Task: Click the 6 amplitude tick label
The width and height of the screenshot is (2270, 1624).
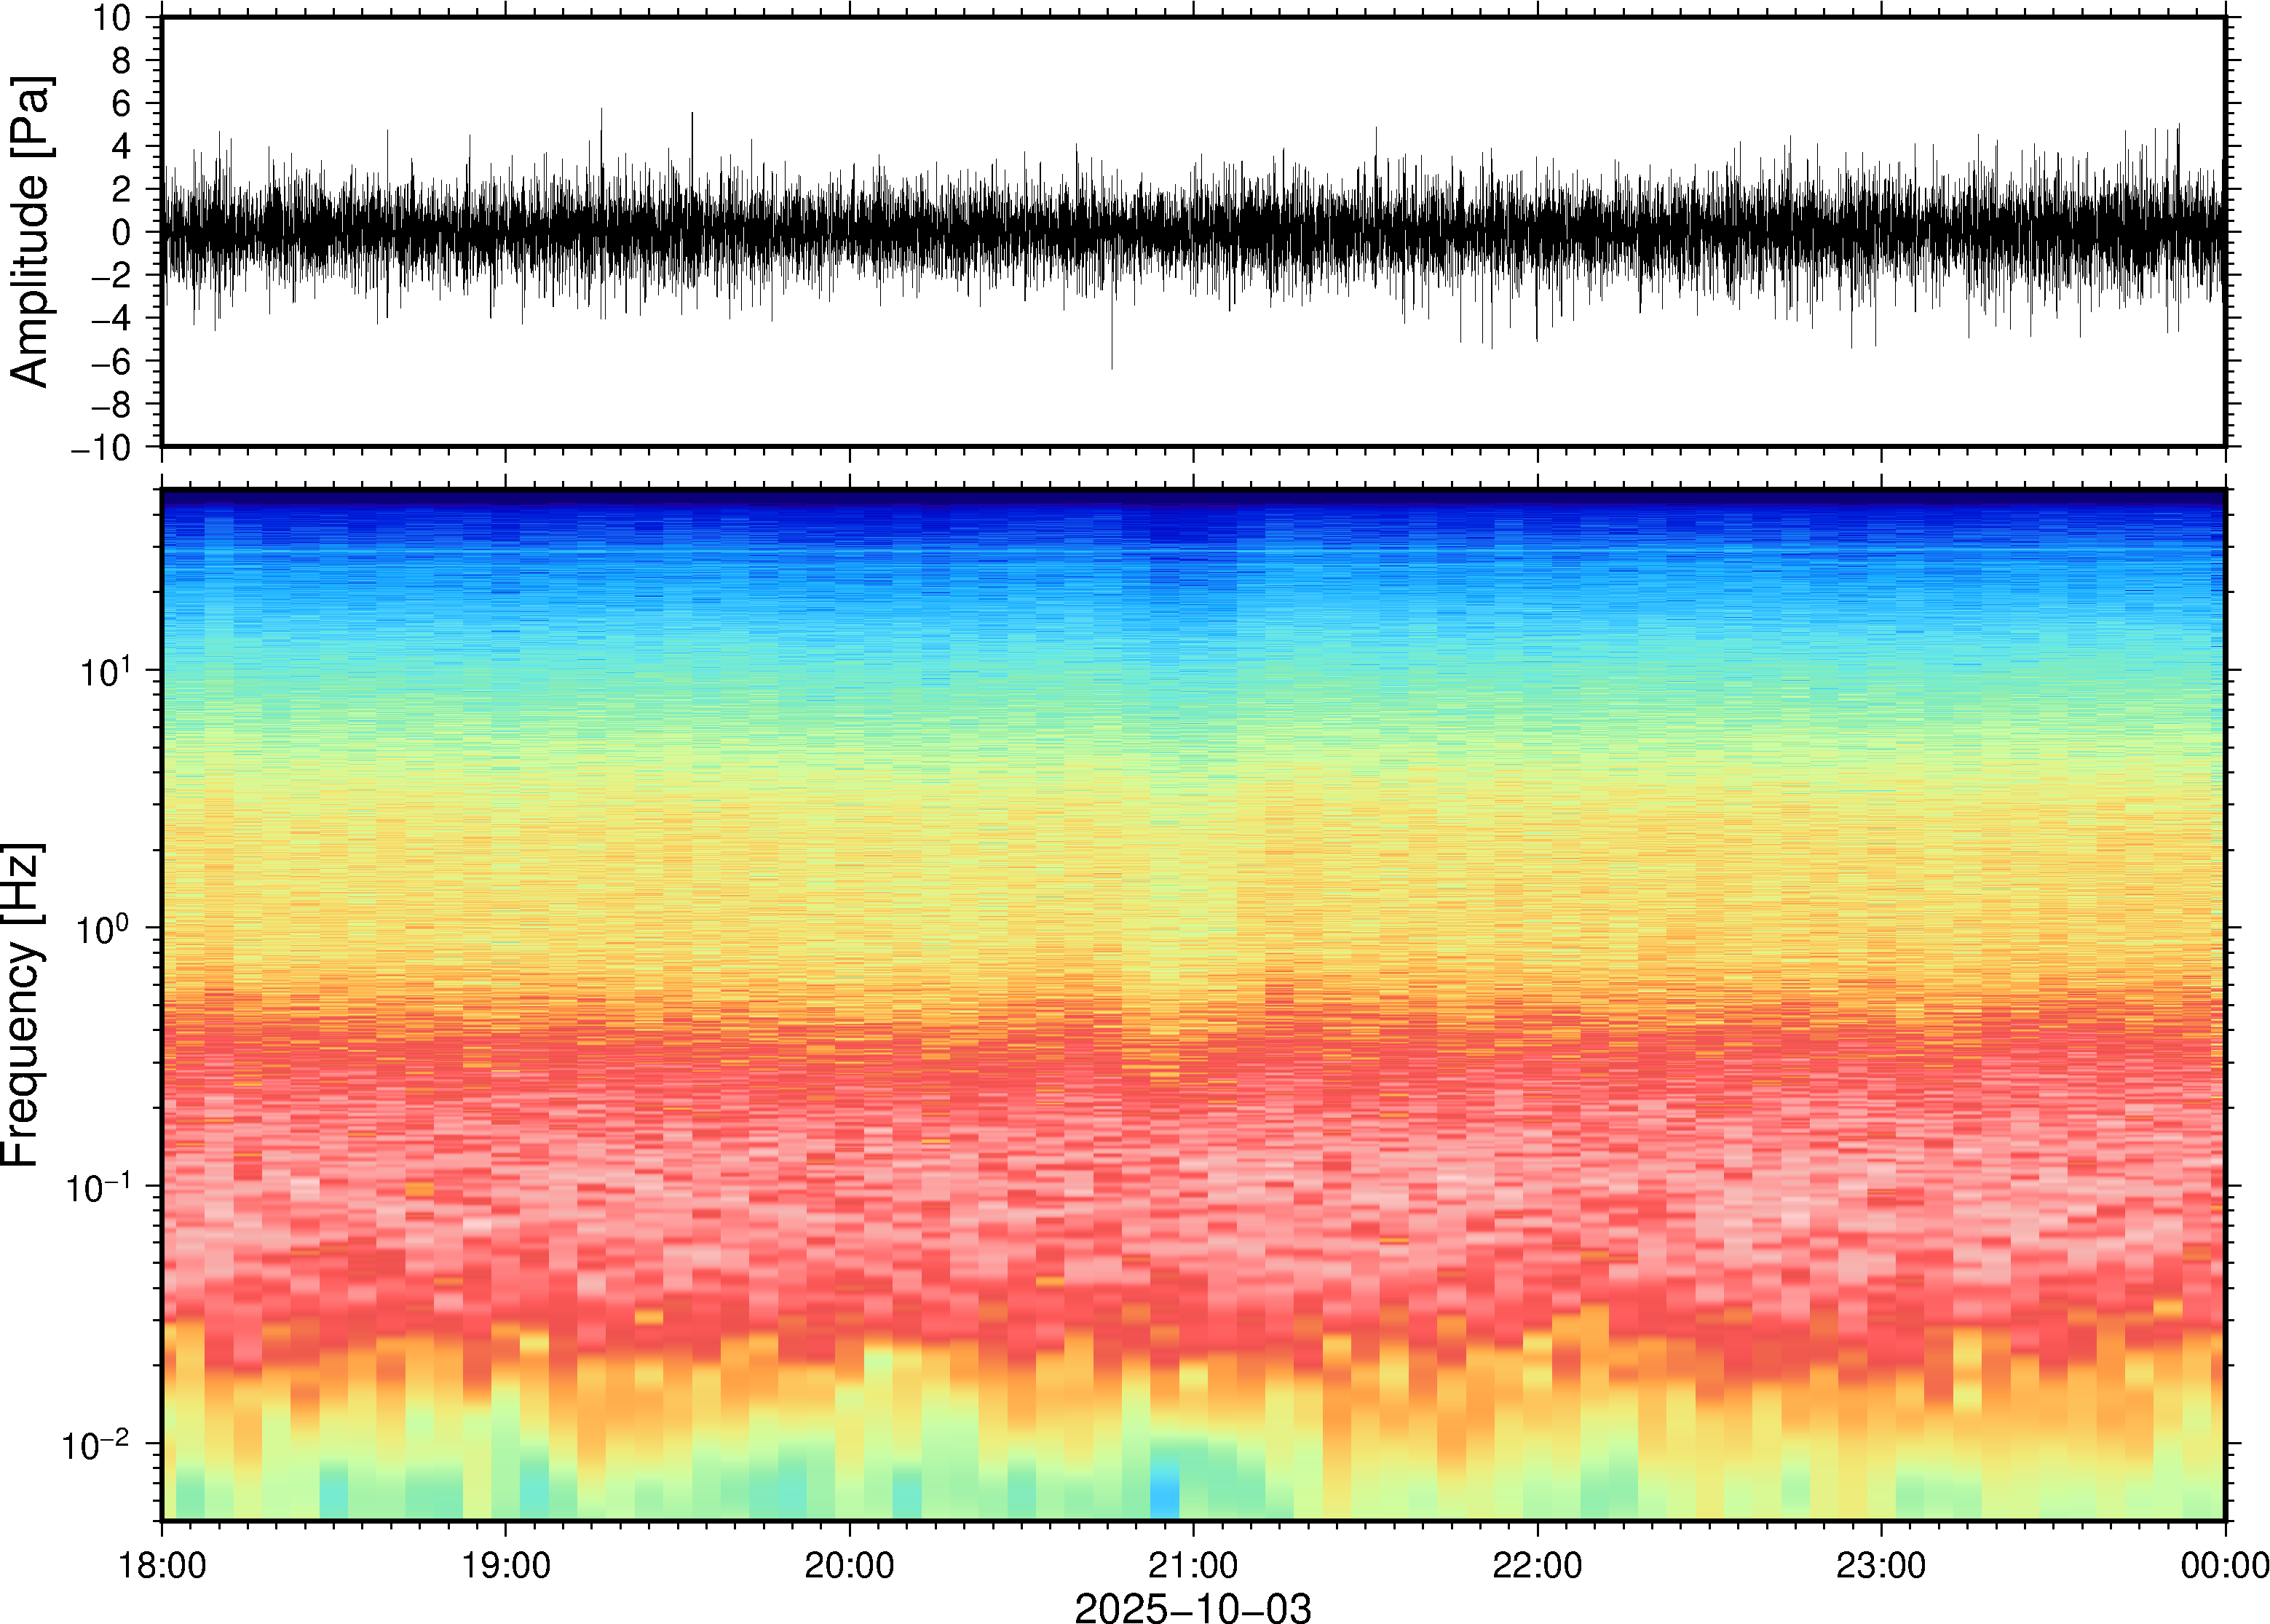Action: coord(122,104)
